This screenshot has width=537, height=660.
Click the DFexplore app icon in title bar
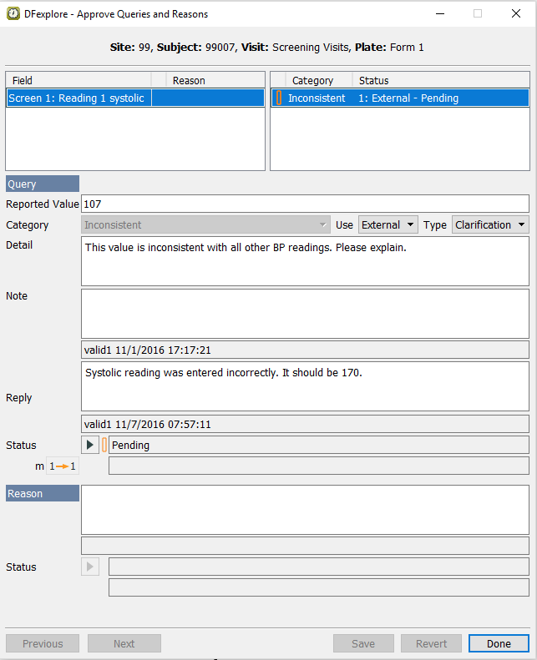click(x=13, y=13)
